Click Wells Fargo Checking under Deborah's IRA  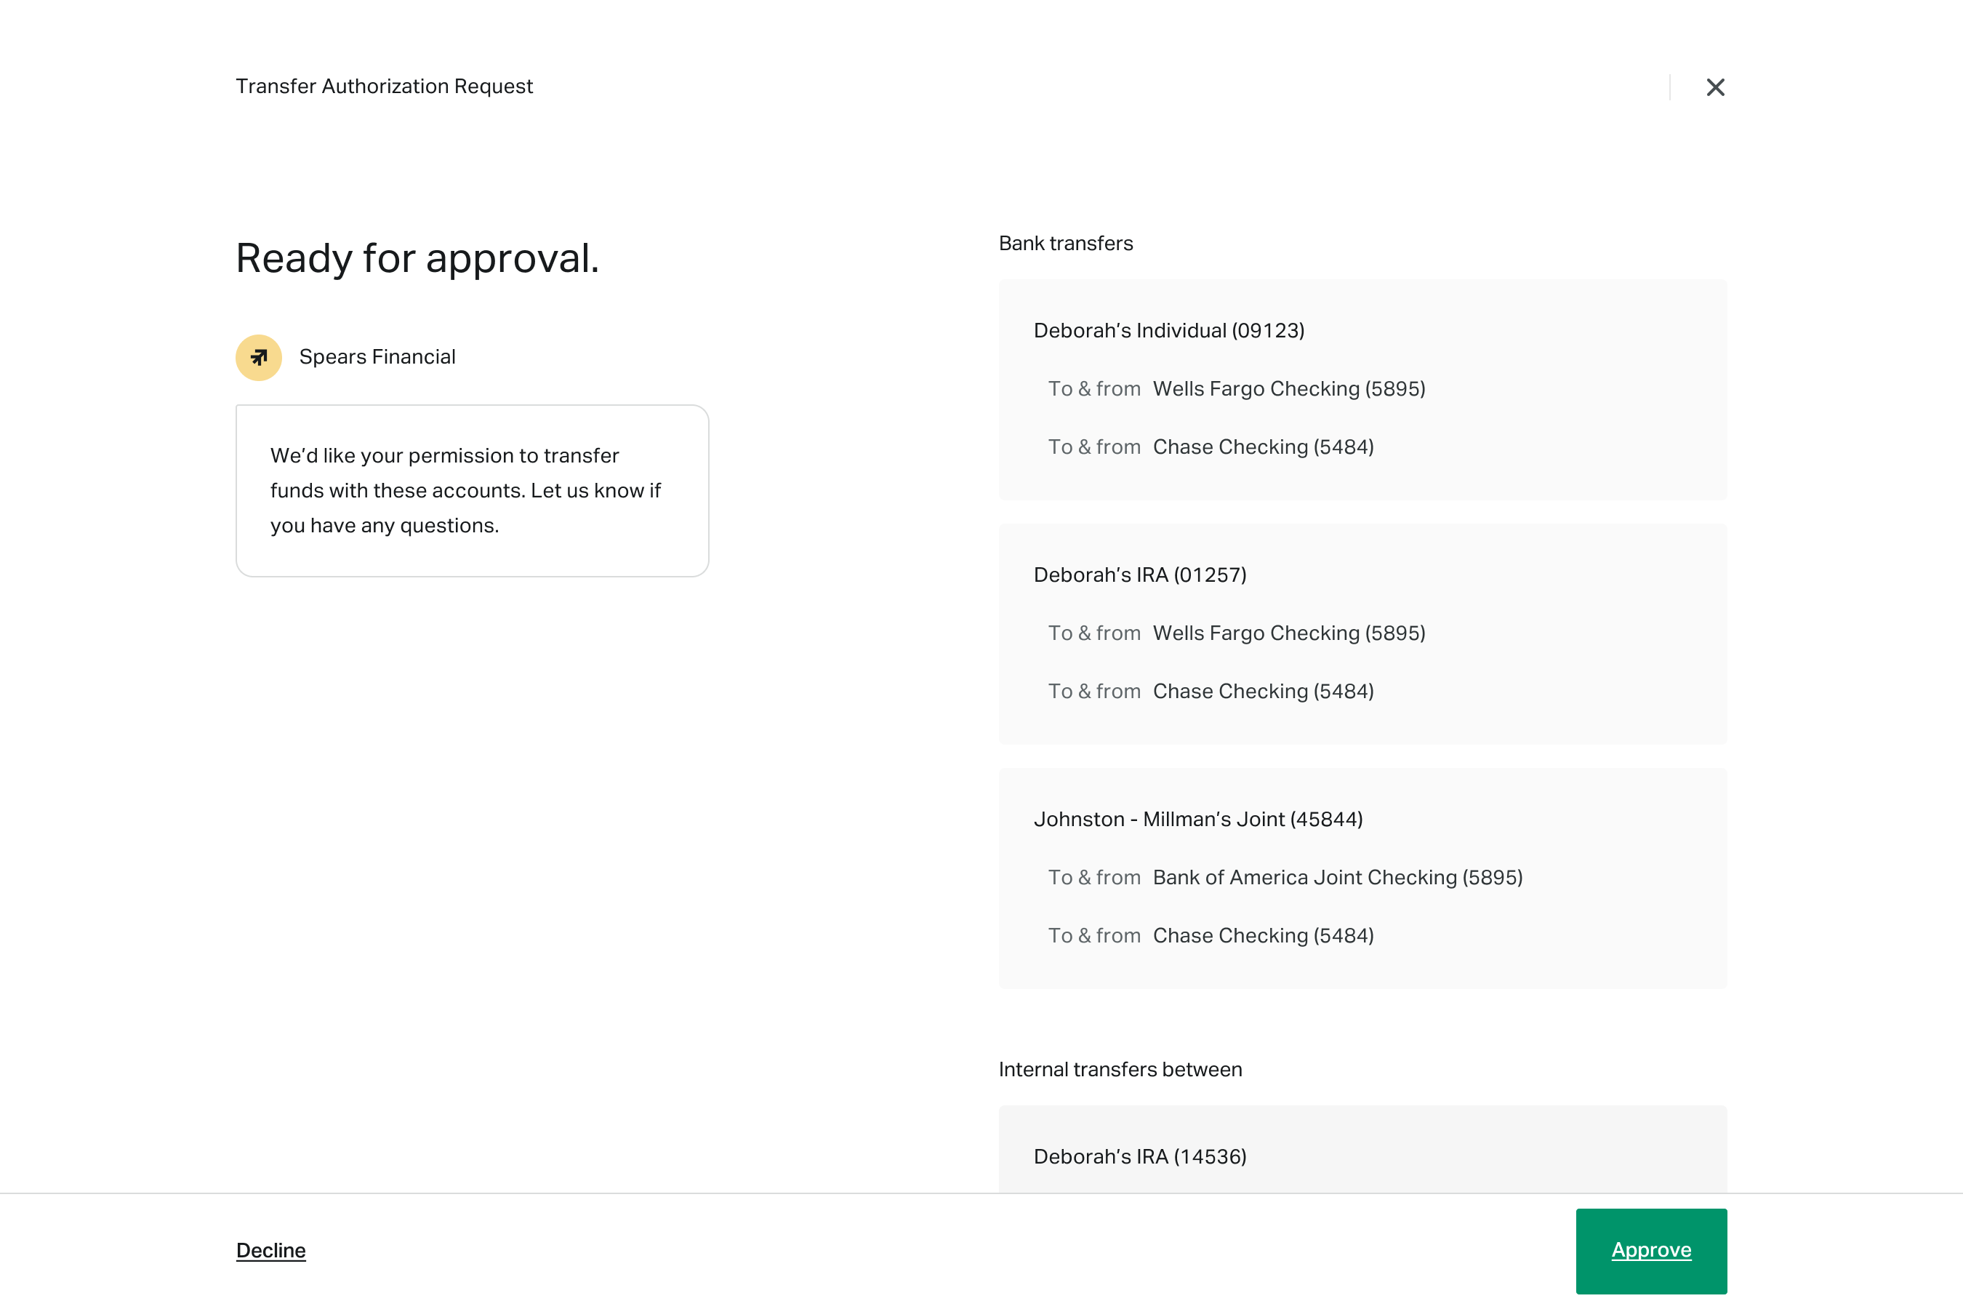(1288, 633)
